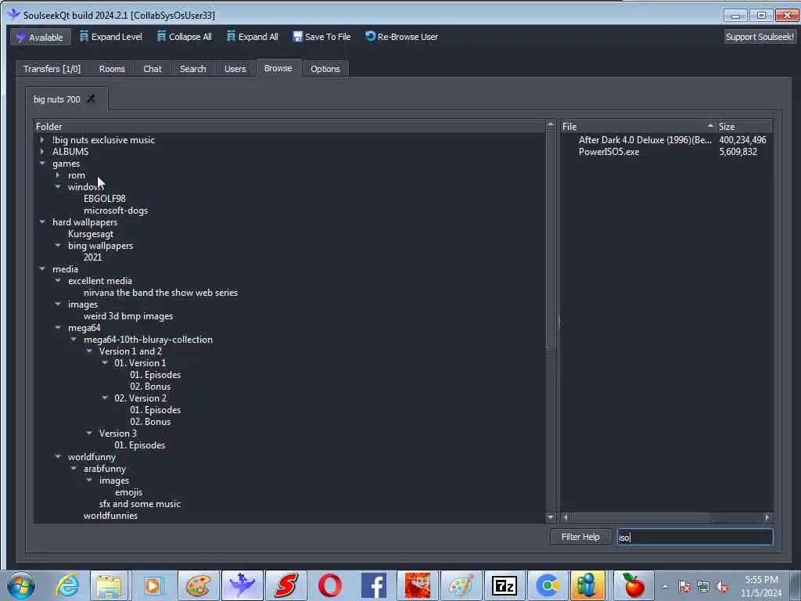
Task: Click file list scroll left arrow
Action: click(x=566, y=517)
